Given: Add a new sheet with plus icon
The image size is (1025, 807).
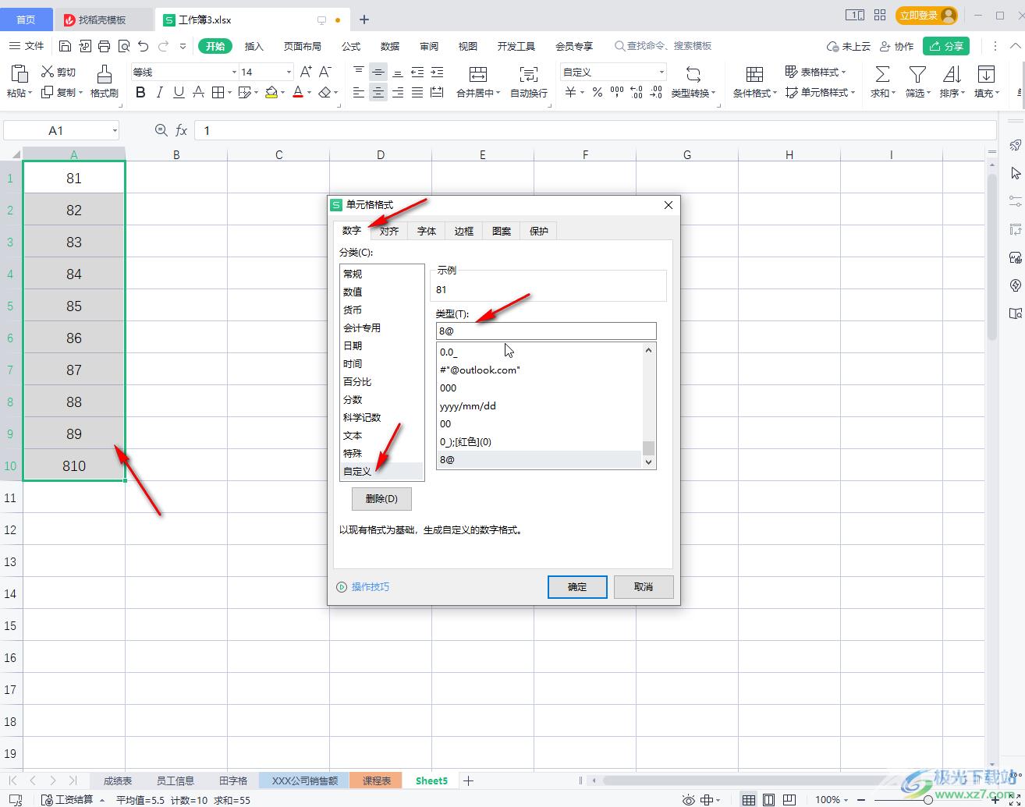Looking at the screenshot, I should point(468,780).
